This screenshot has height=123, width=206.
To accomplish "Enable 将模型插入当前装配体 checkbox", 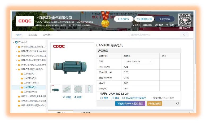I will pos(150,98).
